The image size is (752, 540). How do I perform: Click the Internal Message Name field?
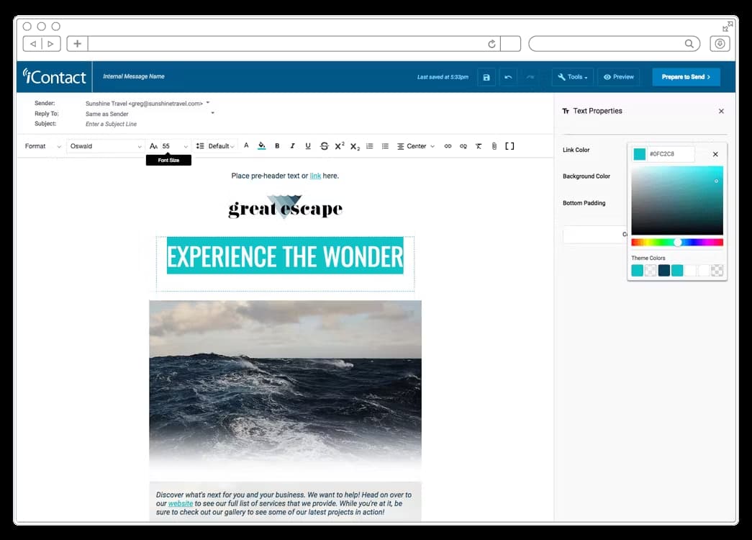tap(134, 76)
